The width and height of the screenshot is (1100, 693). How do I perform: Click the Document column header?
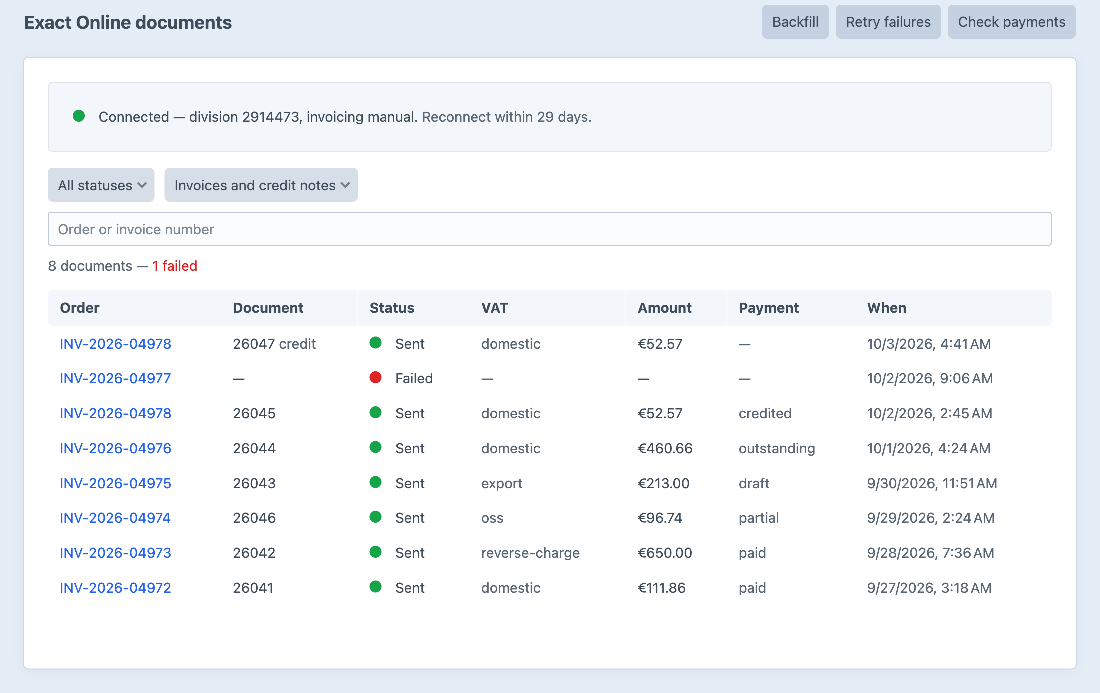tap(268, 308)
